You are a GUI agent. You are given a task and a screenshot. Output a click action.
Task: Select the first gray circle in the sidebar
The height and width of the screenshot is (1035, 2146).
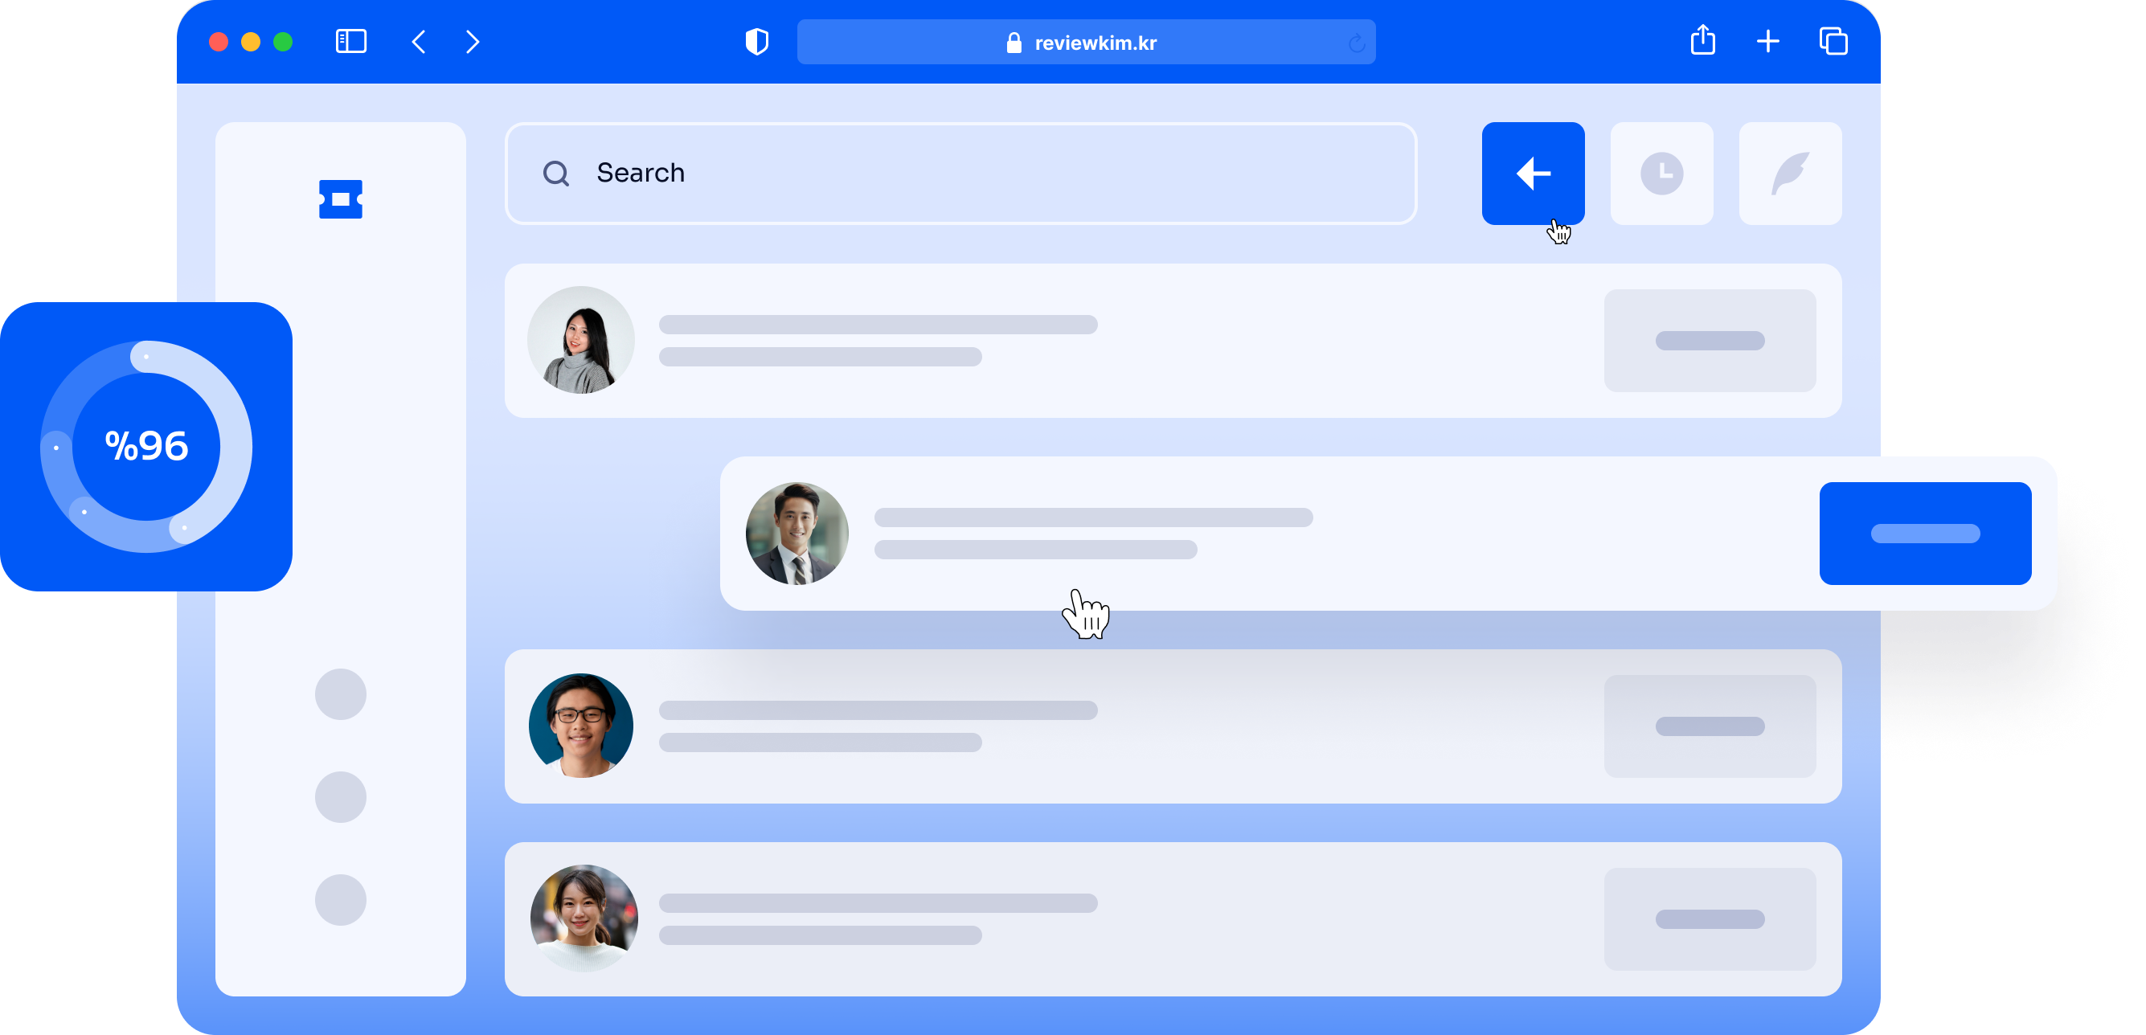[340, 693]
